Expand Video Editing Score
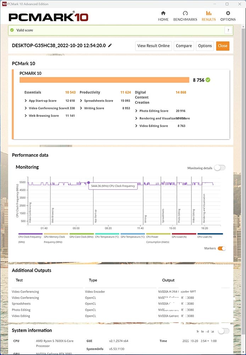The height and width of the screenshot is (355, 246). [136, 126]
